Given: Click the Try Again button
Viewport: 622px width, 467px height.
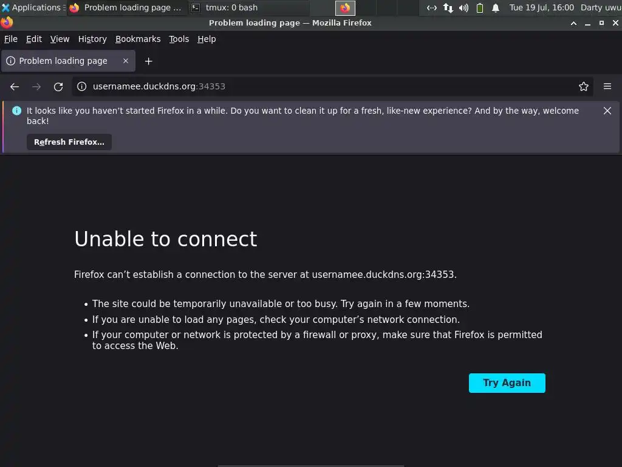Looking at the screenshot, I should pyautogui.click(x=507, y=383).
